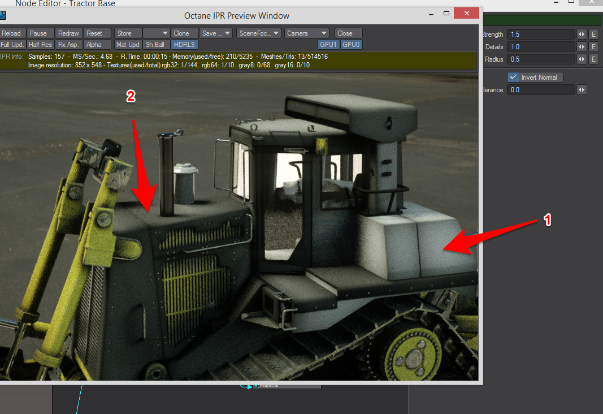Minimize the Node Editor window
Screen dimensions: 603x414
click(556, 2)
